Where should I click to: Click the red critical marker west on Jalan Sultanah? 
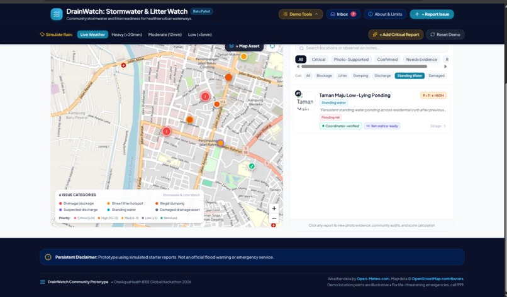click(x=167, y=131)
